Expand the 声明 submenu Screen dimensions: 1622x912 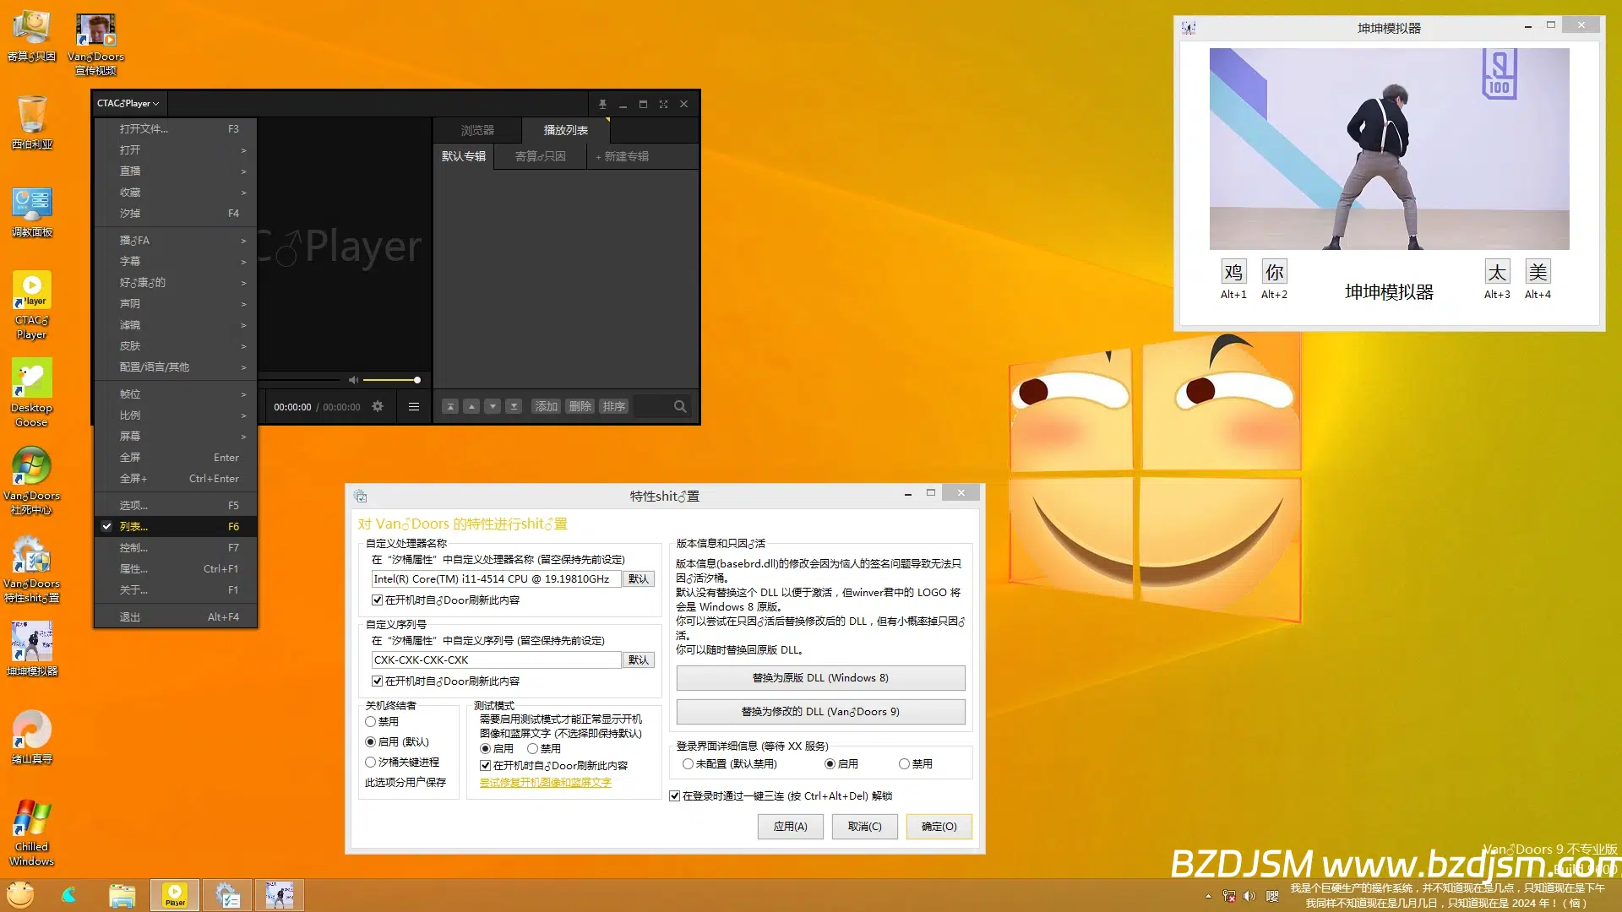[175, 304]
